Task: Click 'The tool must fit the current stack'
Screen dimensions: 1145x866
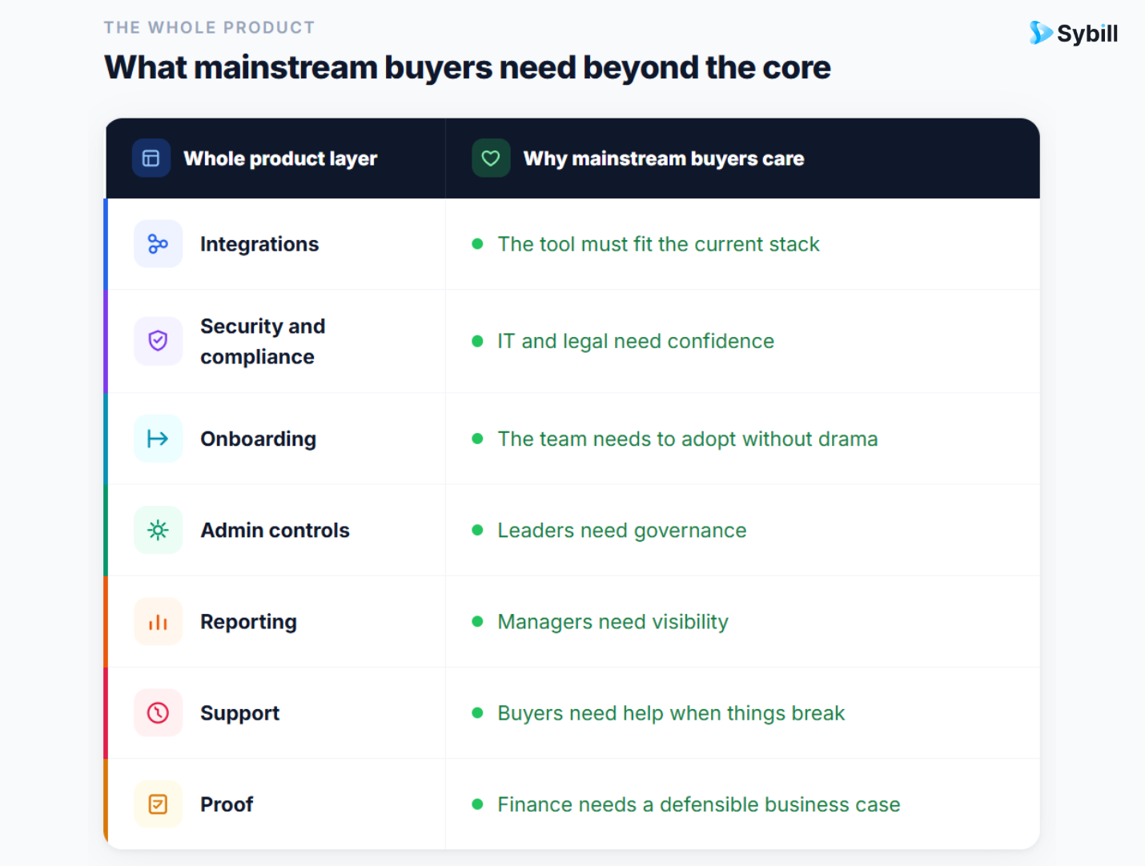Action: coord(658,244)
